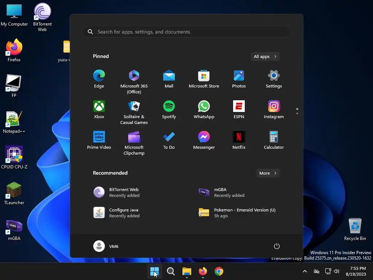The image size is (373, 280).
Task: Open the Calculator app
Action: click(x=274, y=140)
